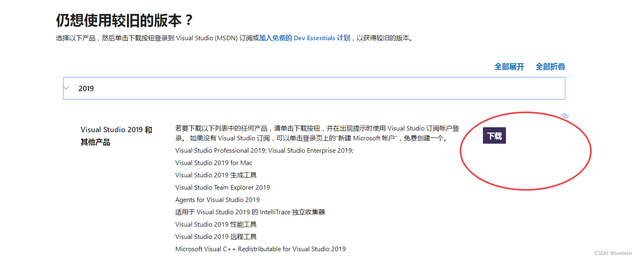Click the permalink chain icon above the circle
The height and width of the screenshot is (259, 638).
click(x=565, y=116)
